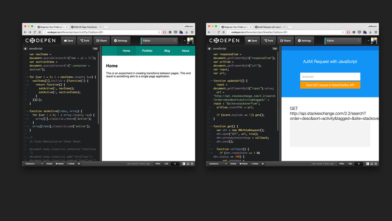Toggle the JS editor panel in AJAX Request window

point(359,163)
